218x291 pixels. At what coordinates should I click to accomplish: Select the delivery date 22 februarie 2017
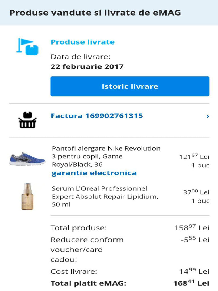[x=87, y=67]
